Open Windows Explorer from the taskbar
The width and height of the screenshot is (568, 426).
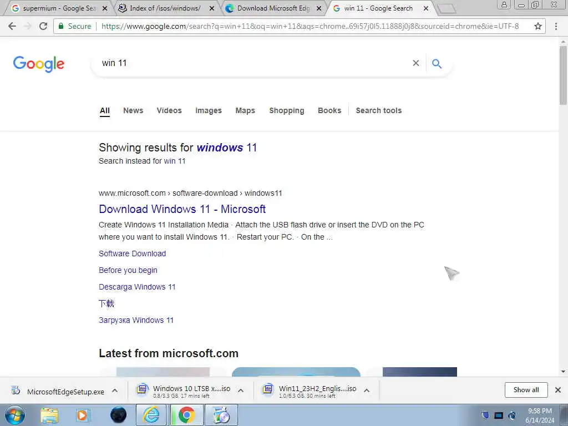point(49,415)
